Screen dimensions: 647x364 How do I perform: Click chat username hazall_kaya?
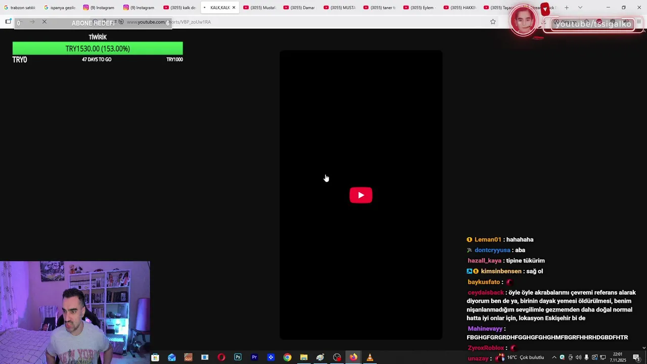(x=484, y=261)
